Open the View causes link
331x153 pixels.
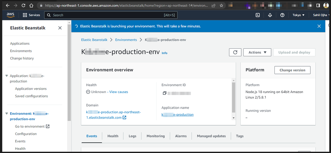tap(118, 92)
